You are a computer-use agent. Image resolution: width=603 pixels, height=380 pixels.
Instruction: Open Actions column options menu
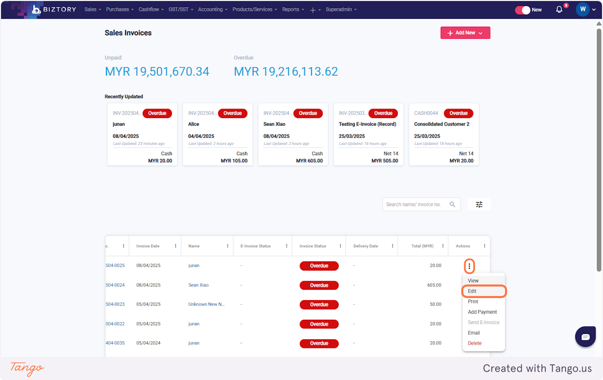(x=484, y=246)
